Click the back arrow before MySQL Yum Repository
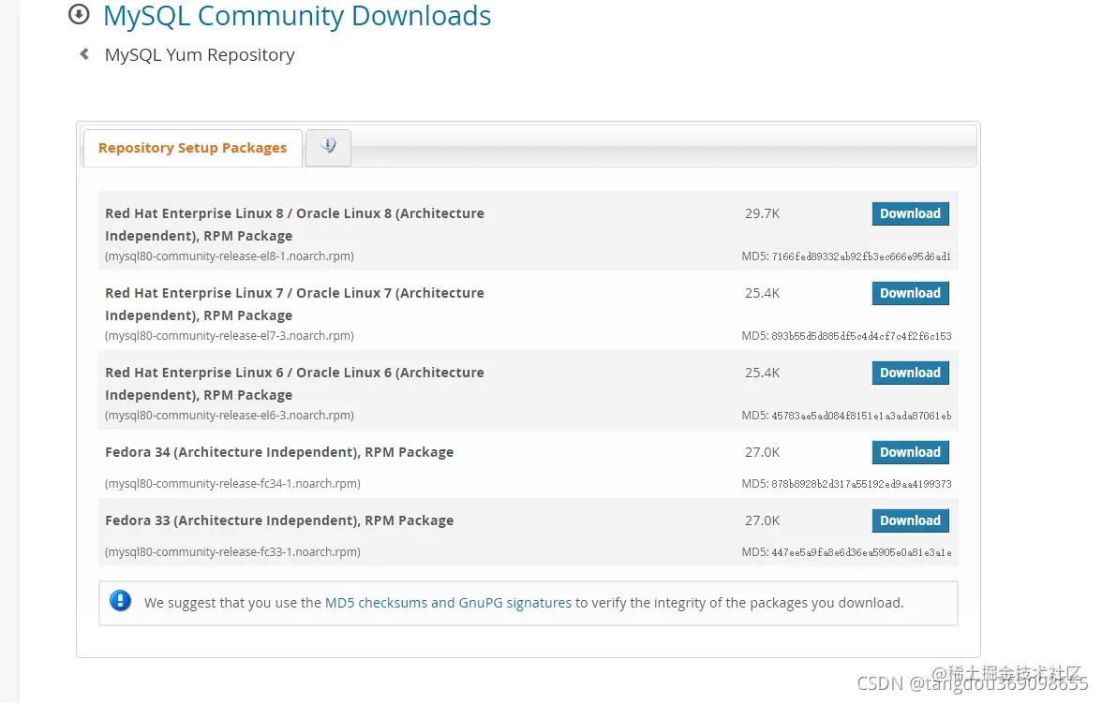1102x703 pixels. click(x=84, y=54)
